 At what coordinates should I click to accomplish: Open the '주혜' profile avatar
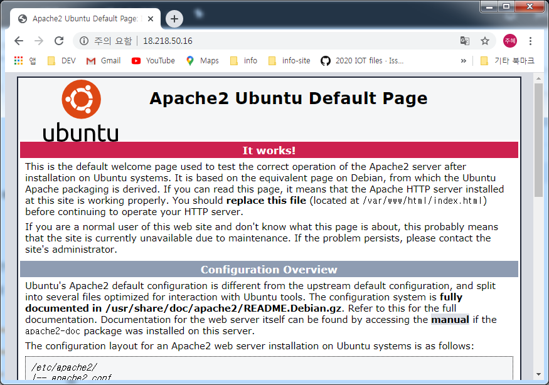point(509,41)
